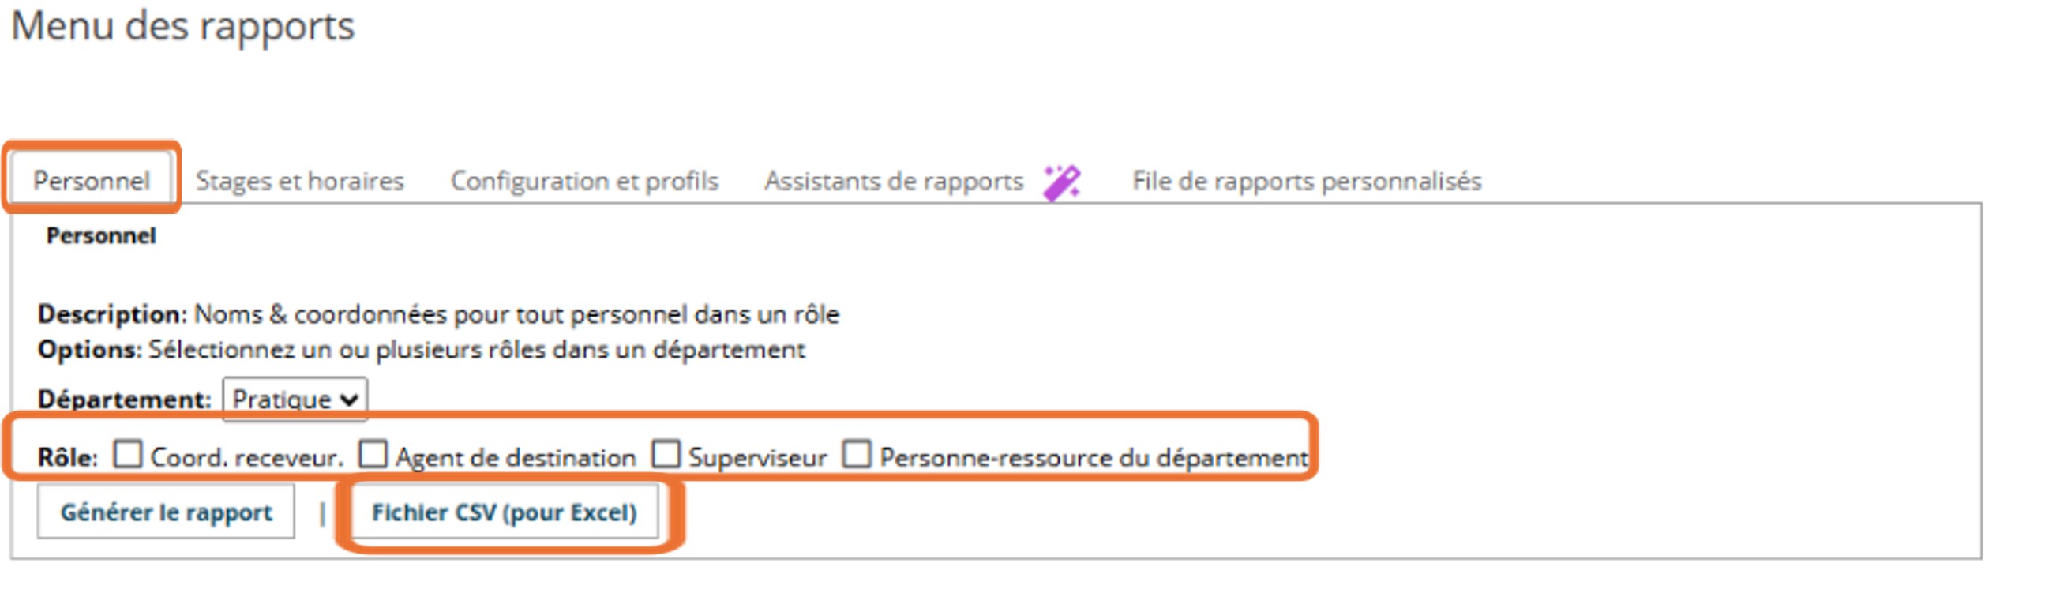2056x608 pixels.
Task: Select the Assistants de rapports tab
Action: tap(893, 181)
